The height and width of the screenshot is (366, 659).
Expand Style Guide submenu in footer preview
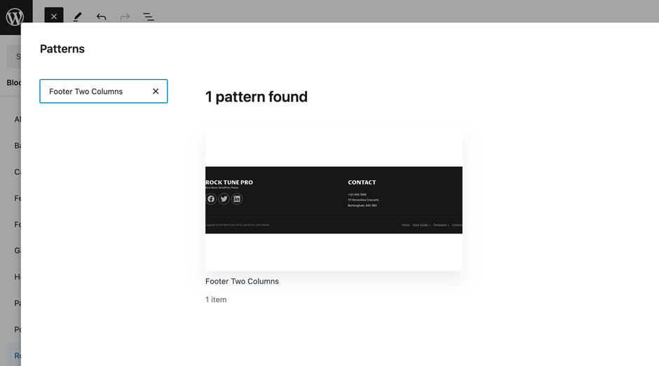(421, 225)
